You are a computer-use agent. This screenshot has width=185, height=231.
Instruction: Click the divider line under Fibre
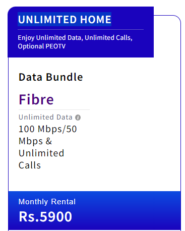coord(54,109)
